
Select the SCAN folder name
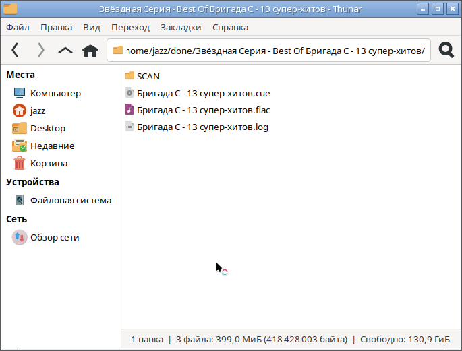(148, 77)
